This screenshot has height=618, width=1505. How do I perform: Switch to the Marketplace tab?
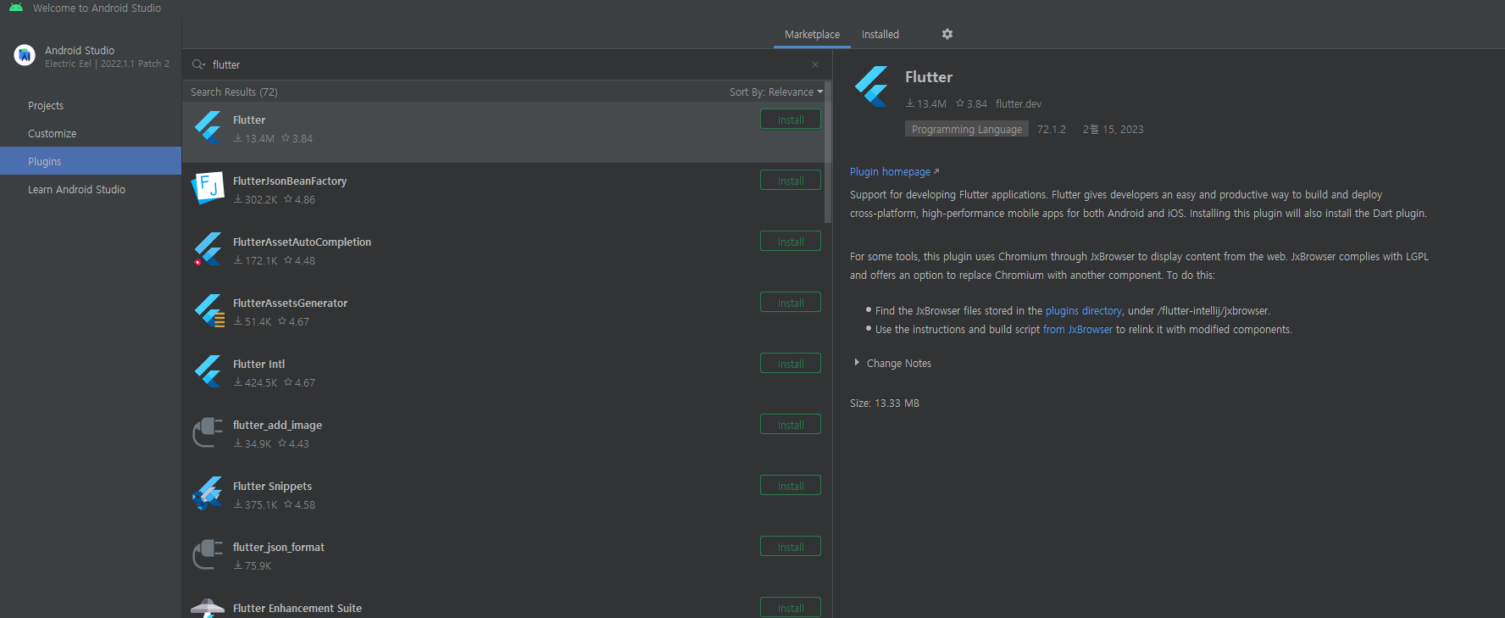pos(812,35)
